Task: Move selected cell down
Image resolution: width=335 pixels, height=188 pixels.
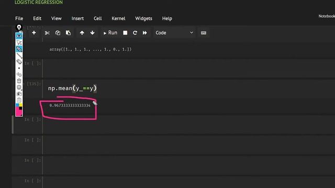Action: (x=92, y=33)
